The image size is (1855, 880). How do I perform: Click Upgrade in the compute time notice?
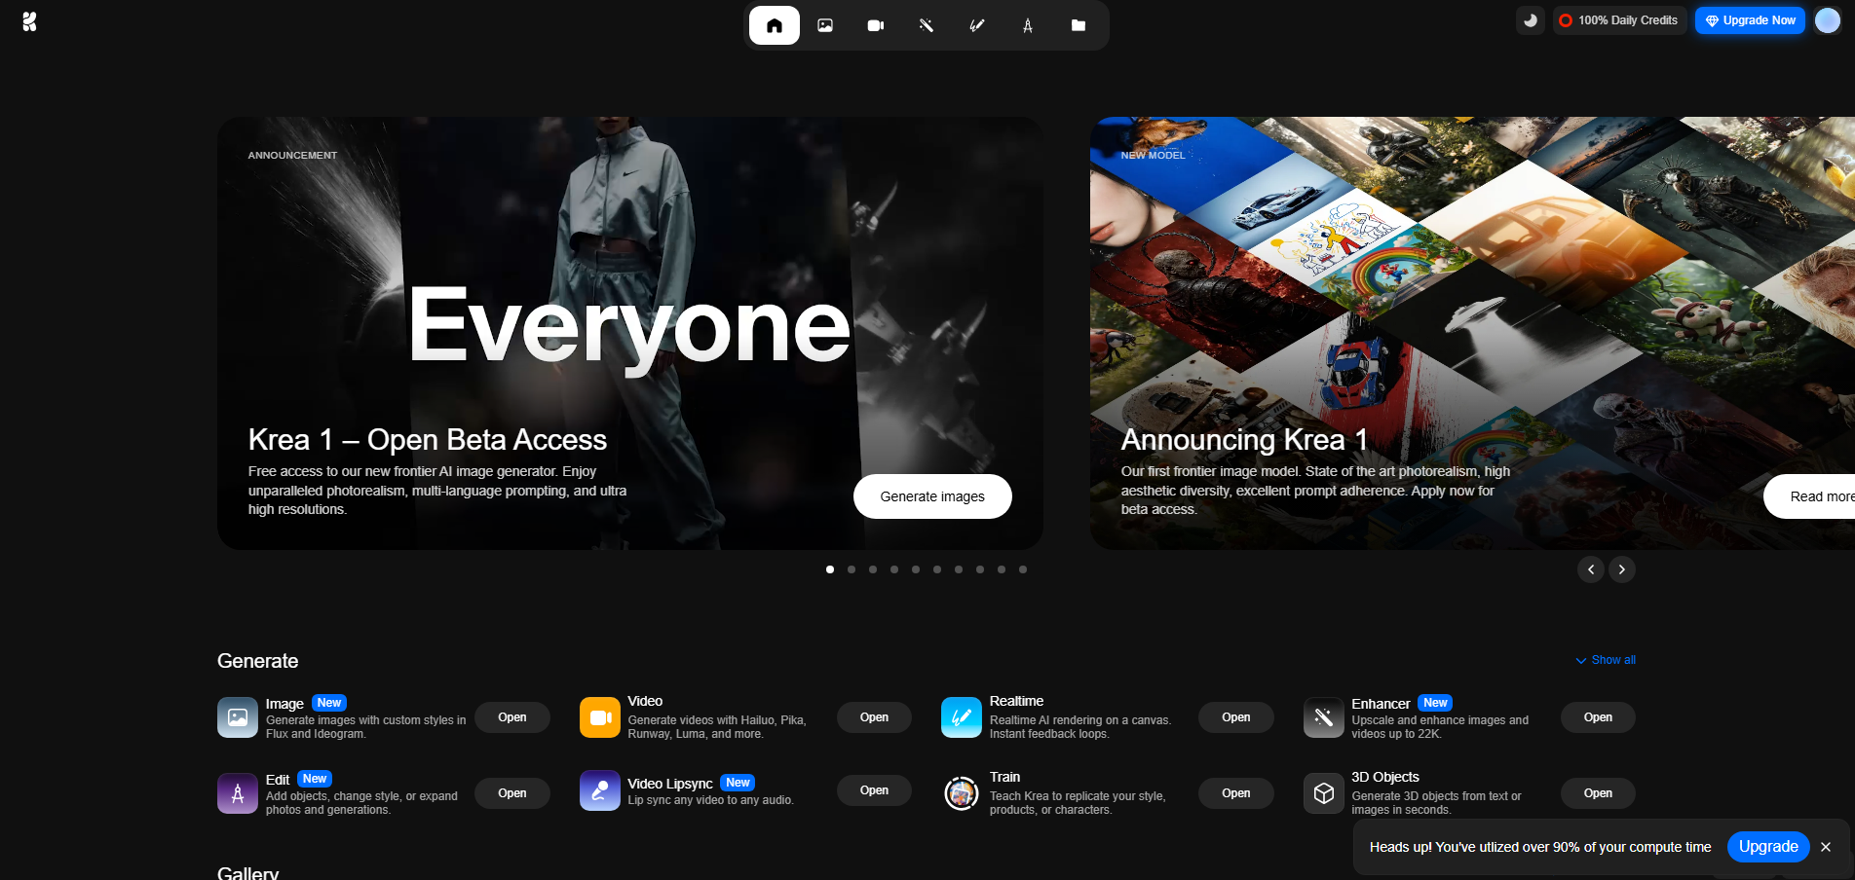coord(1768,847)
